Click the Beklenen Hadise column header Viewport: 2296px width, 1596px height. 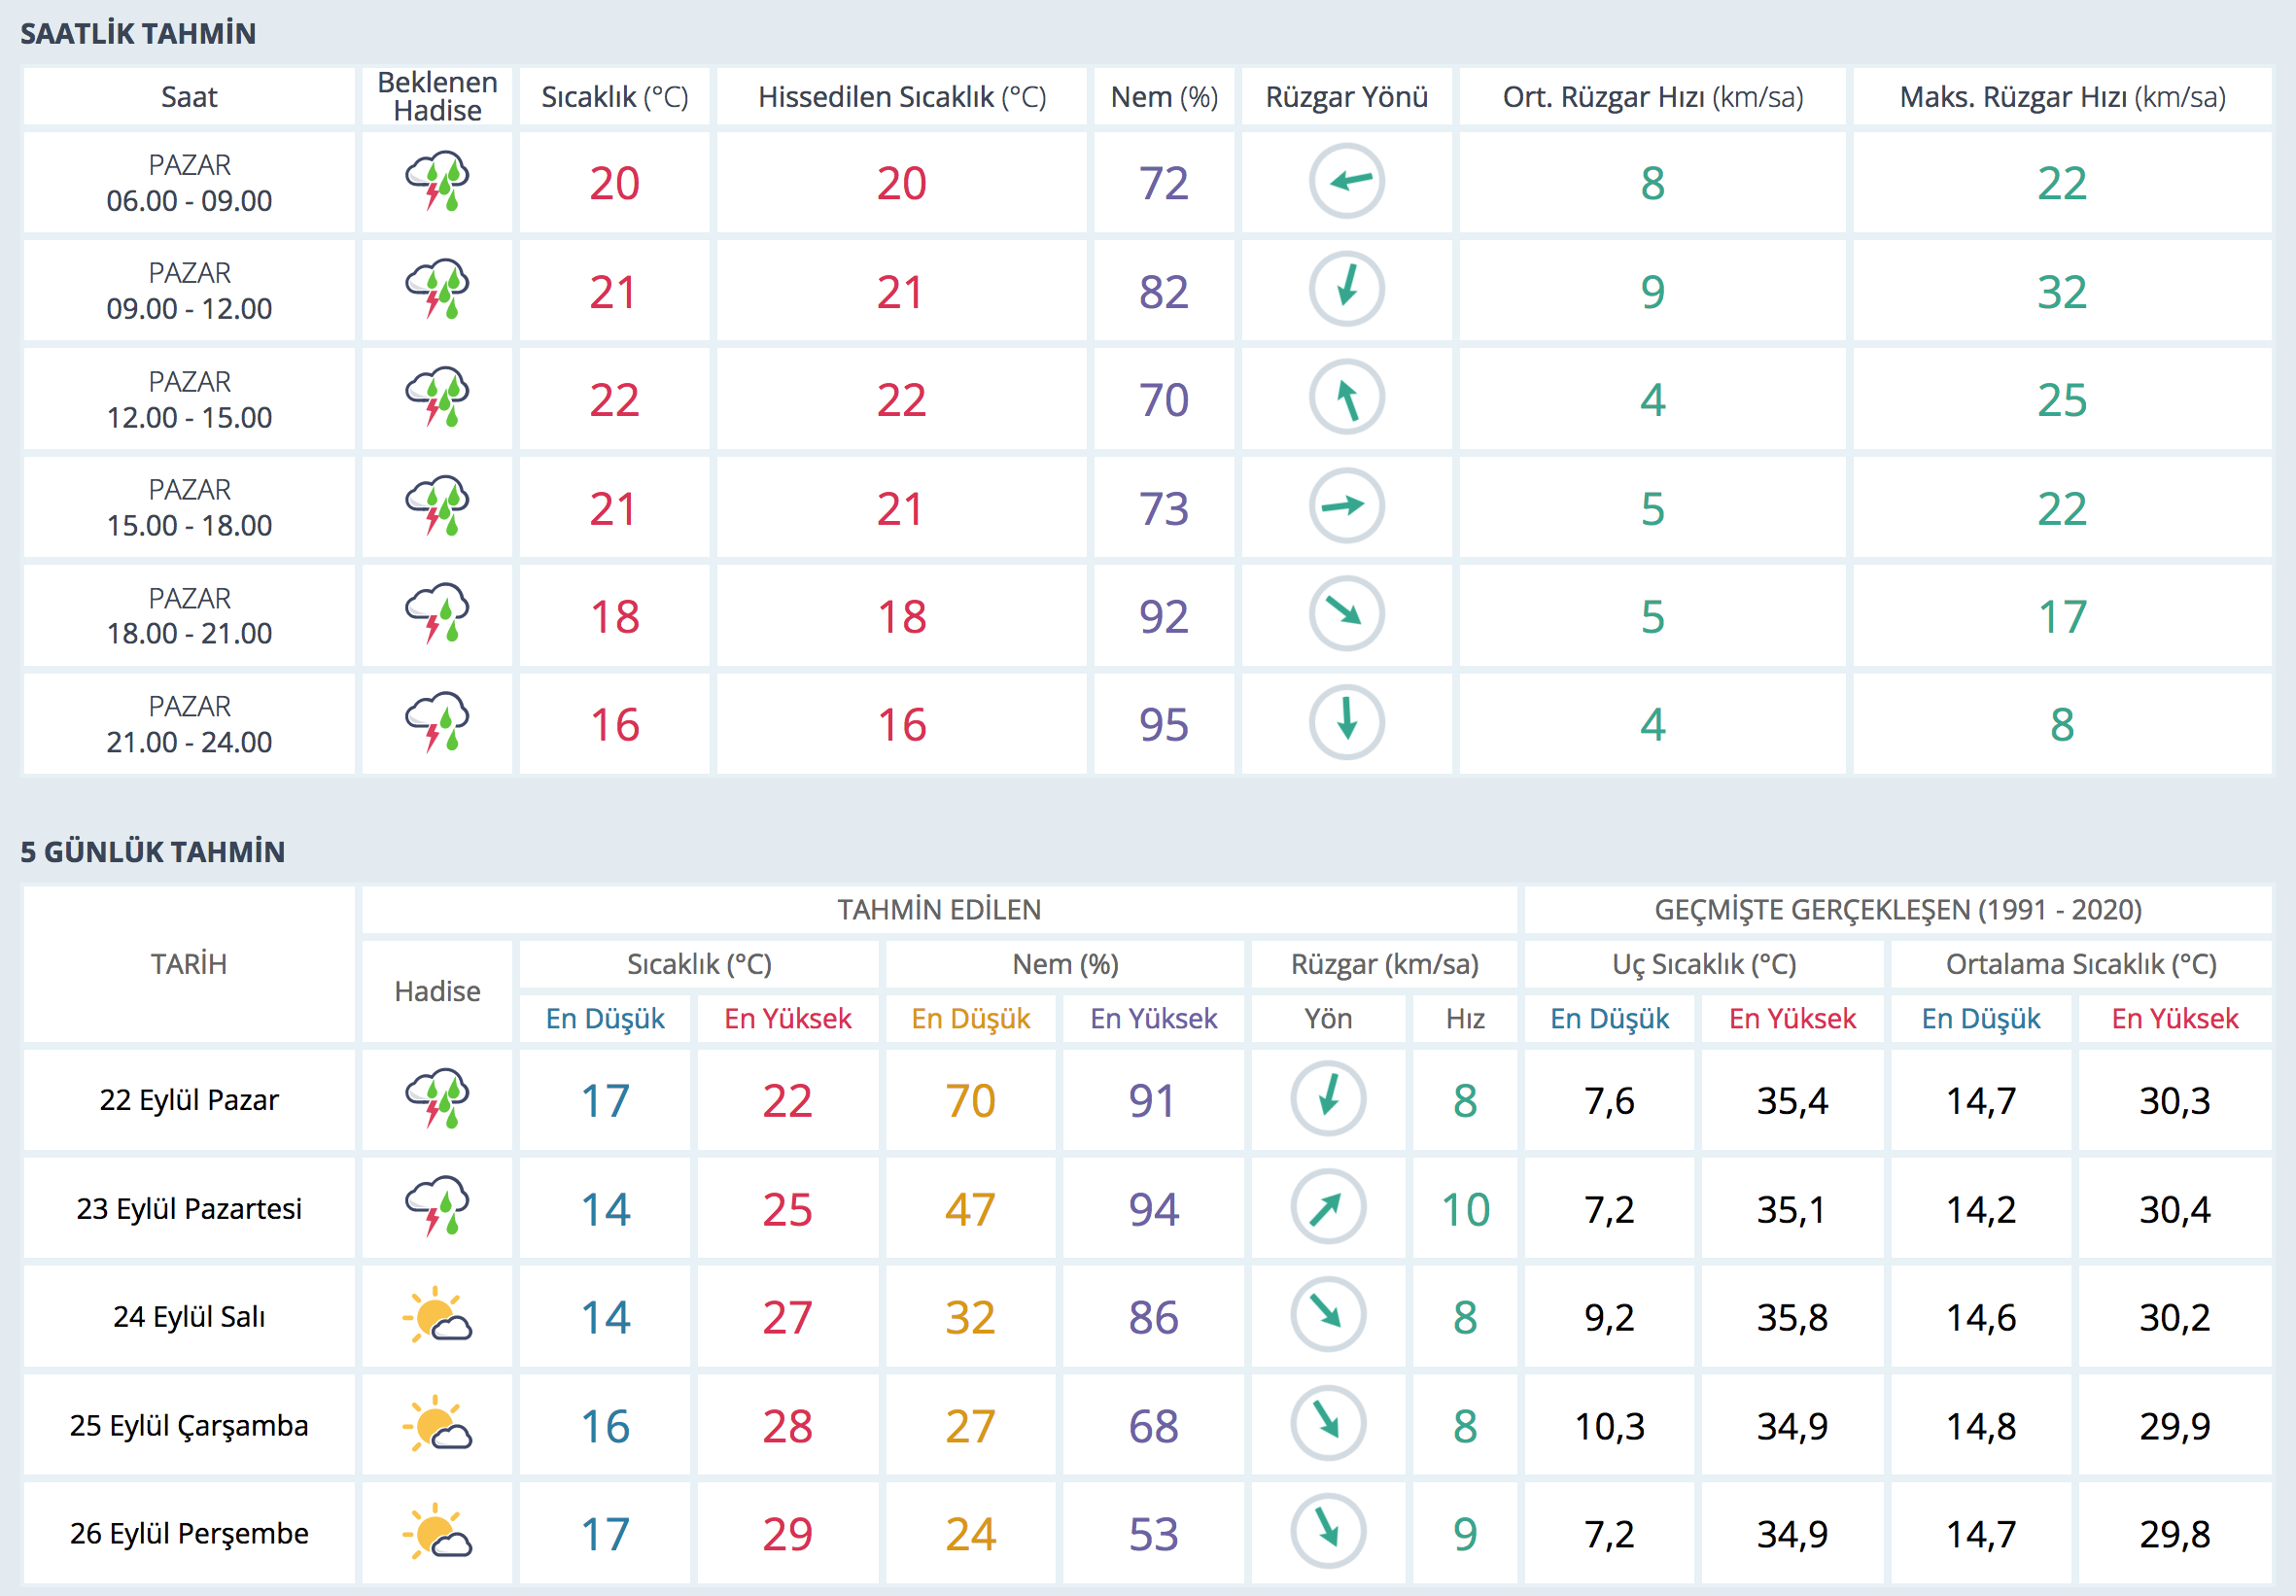coord(437,97)
